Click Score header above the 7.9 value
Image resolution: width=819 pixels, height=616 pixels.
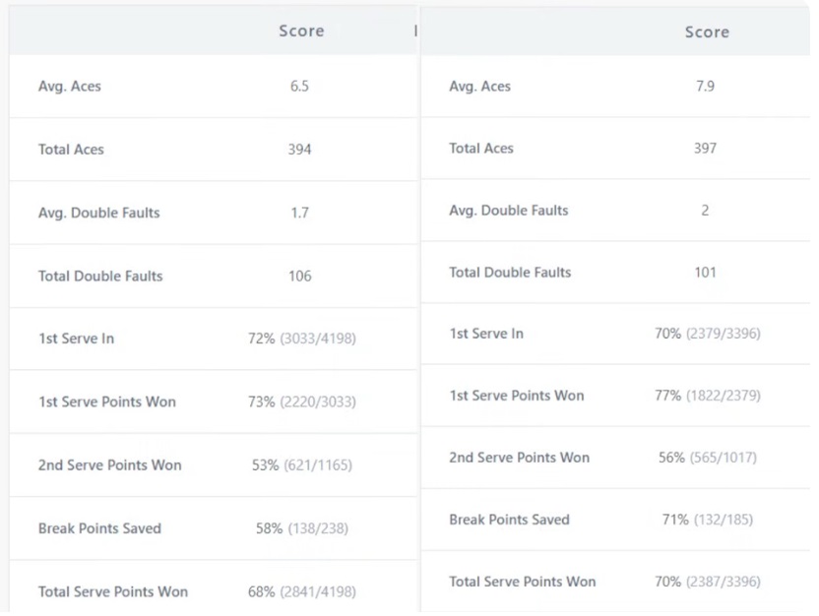707,32
